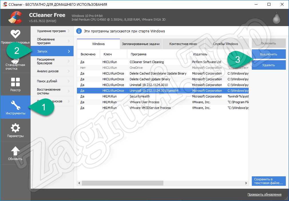289x201 pixels.
Task: Click the chevron next to Удаление программ
Action: coord(69,31)
